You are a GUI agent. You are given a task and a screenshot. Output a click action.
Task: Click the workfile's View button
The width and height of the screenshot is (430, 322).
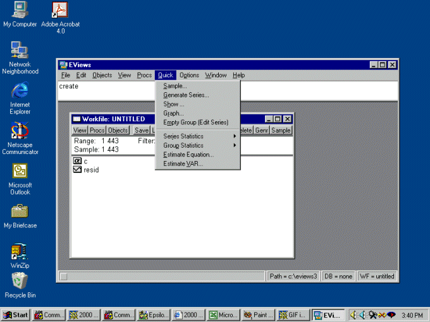[80, 130]
